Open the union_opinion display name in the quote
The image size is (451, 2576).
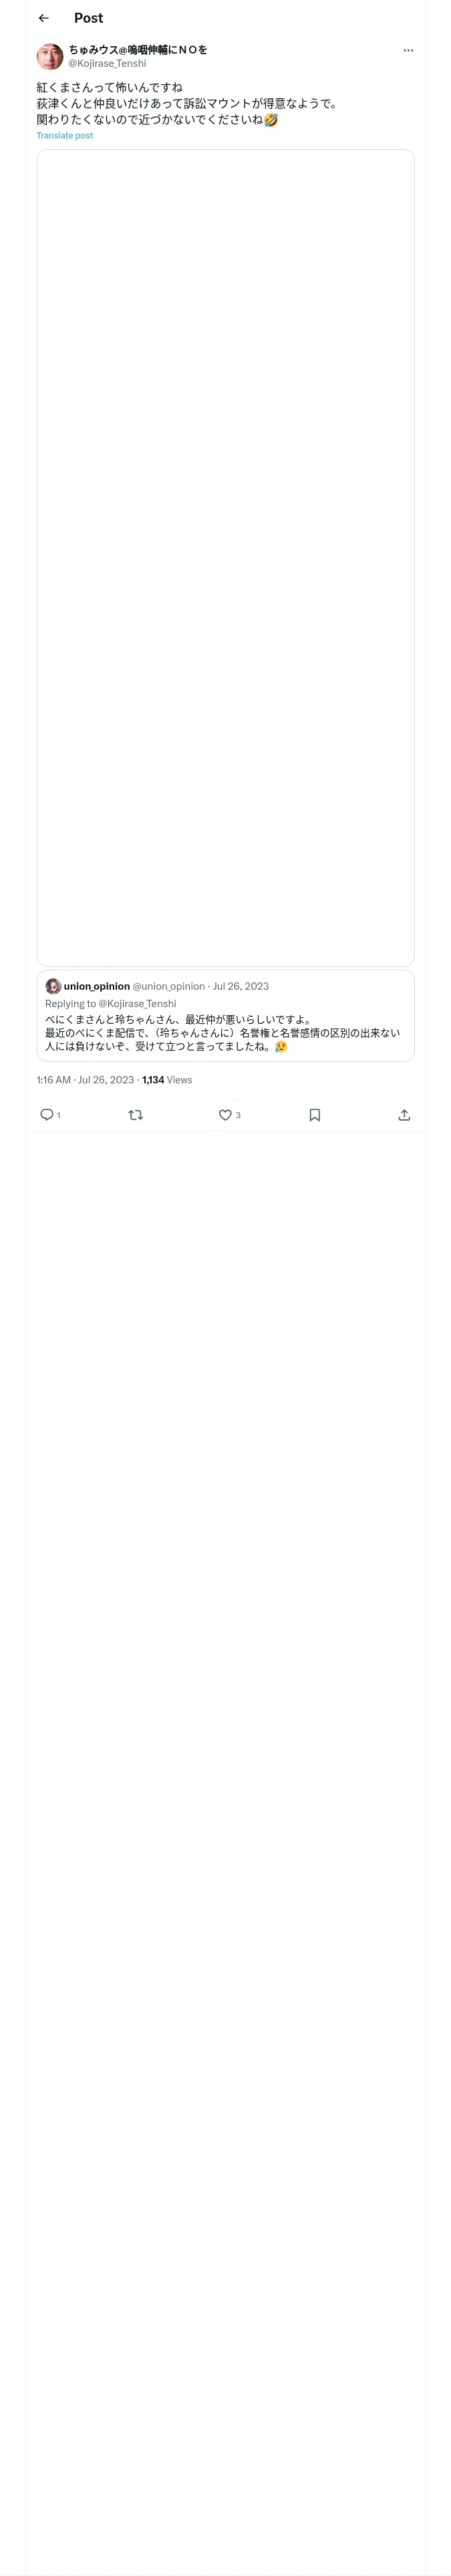tap(97, 986)
